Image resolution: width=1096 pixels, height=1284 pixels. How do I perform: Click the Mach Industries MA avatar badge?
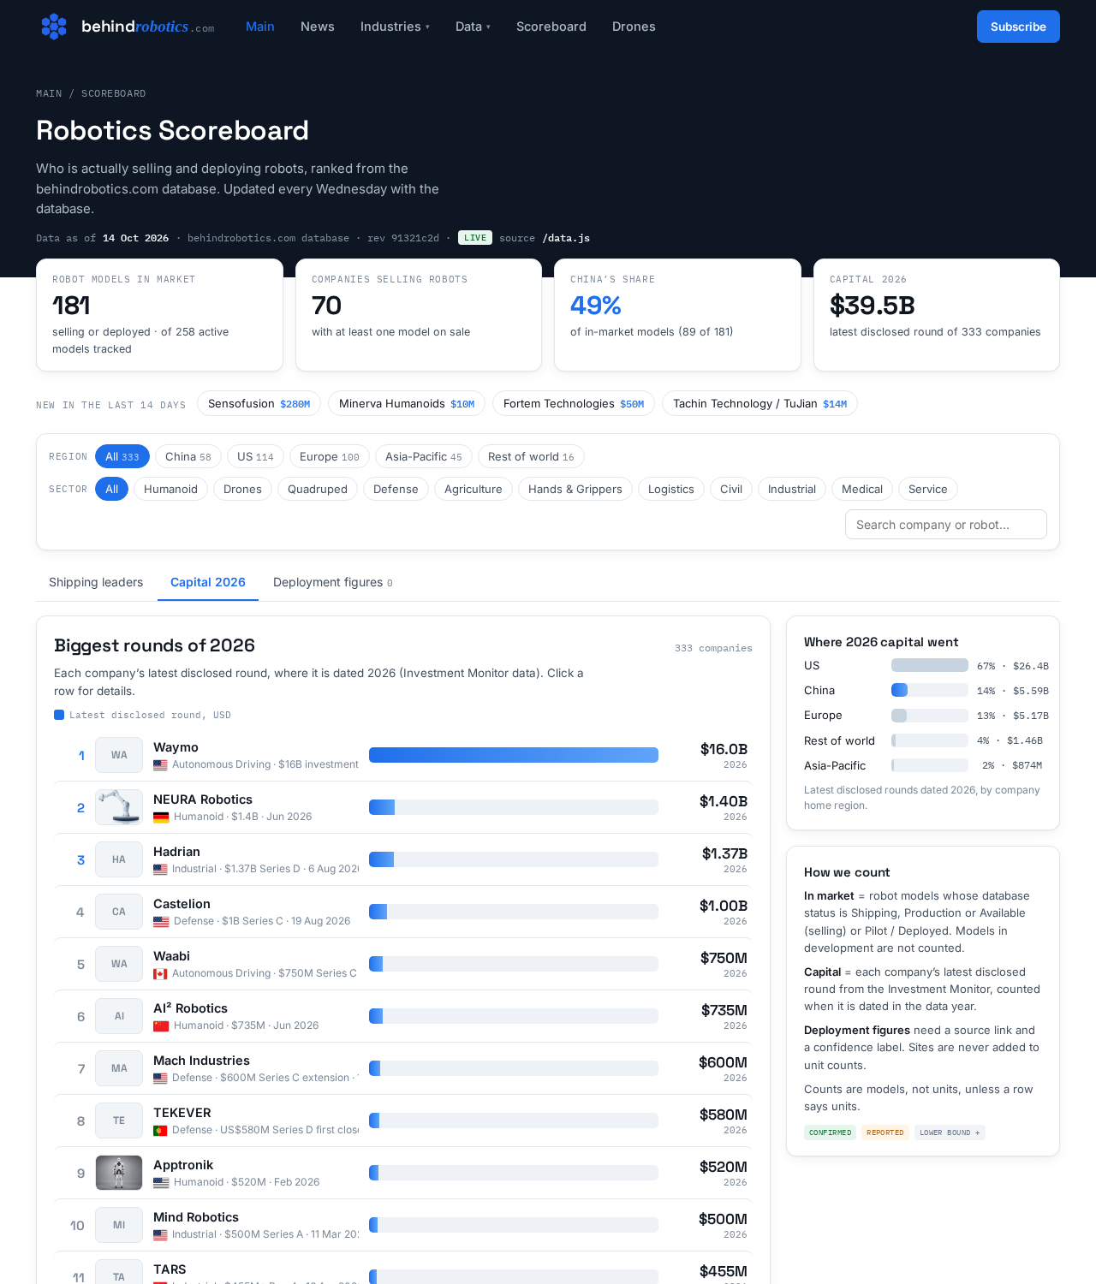click(119, 1068)
